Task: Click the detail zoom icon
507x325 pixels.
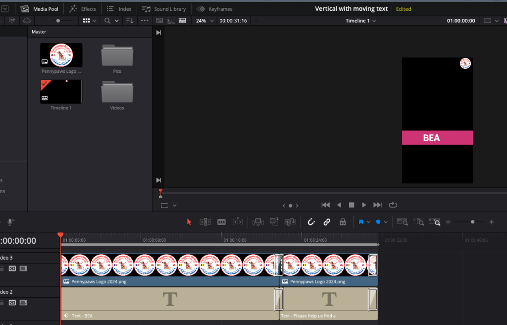Action: tap(418, 222)
